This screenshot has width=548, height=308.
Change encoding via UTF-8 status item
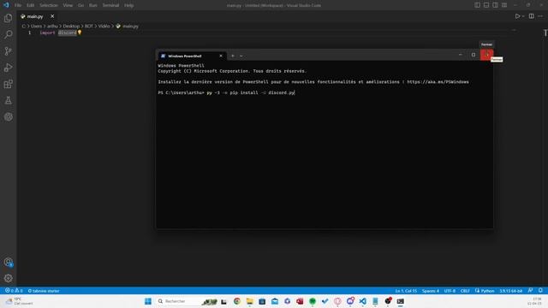click(450, 291)
